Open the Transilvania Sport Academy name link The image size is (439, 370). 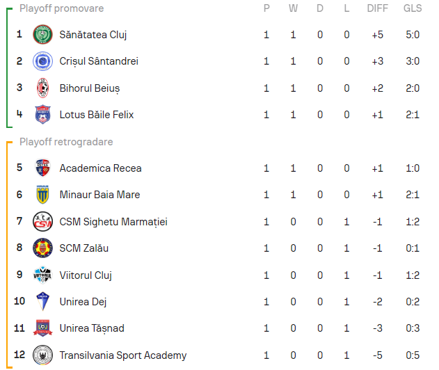click(123, 355)
